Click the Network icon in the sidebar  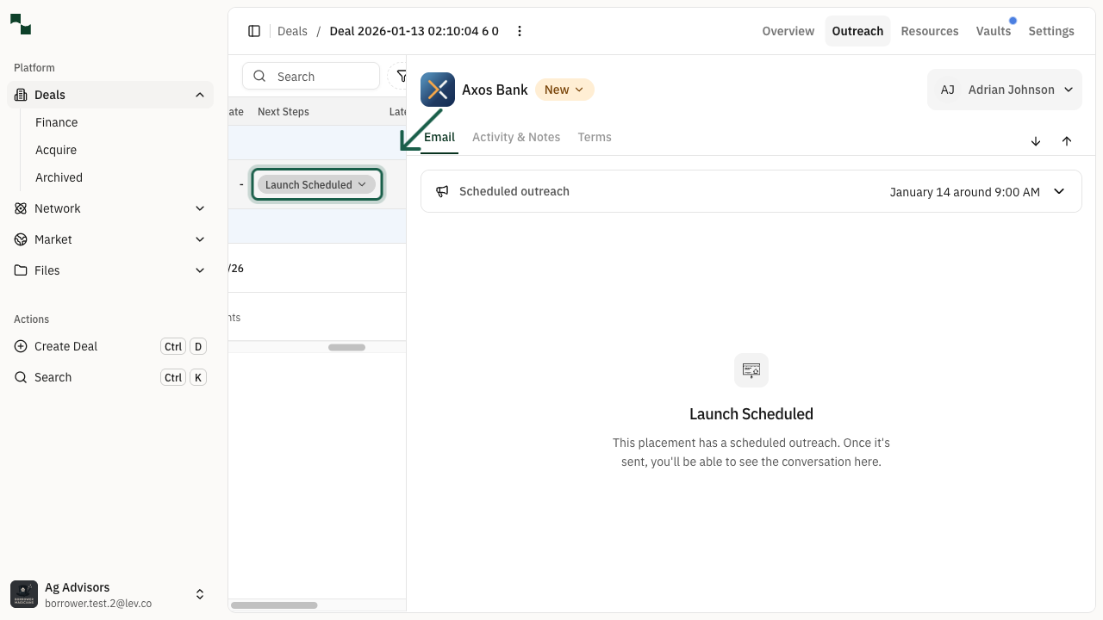(x=20, y=208)
